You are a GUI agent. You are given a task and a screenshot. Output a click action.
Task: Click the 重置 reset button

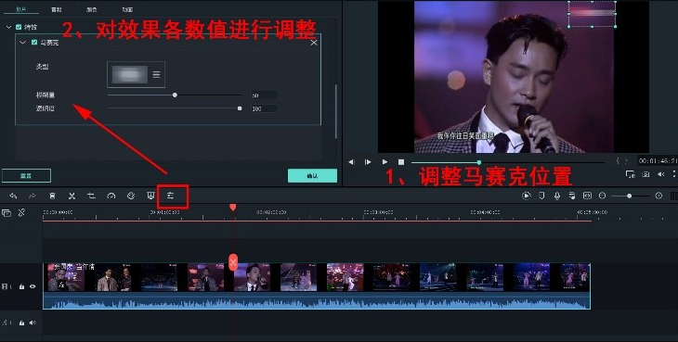[x=26, y=175]
